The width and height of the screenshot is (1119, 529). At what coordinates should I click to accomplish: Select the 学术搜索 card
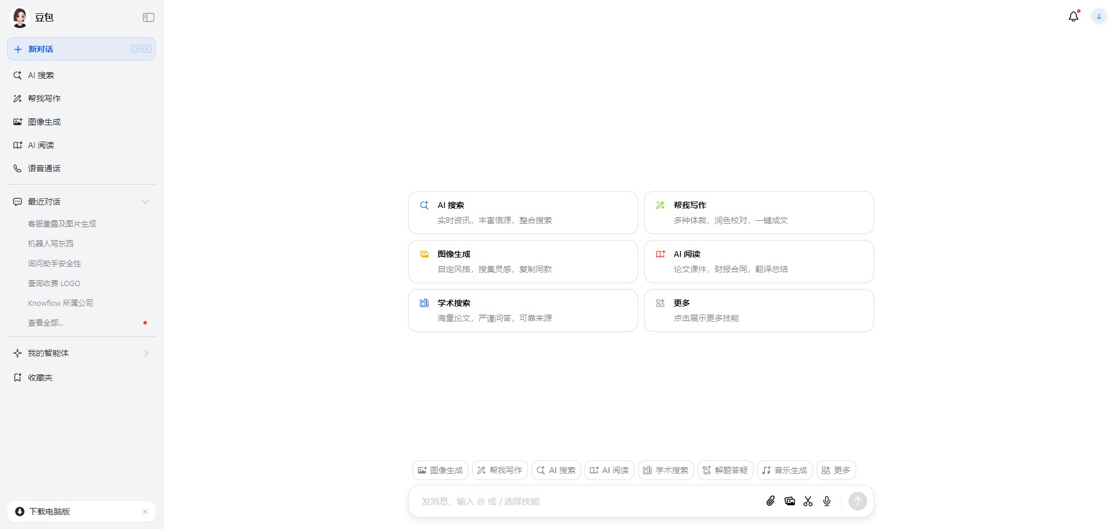523,311
